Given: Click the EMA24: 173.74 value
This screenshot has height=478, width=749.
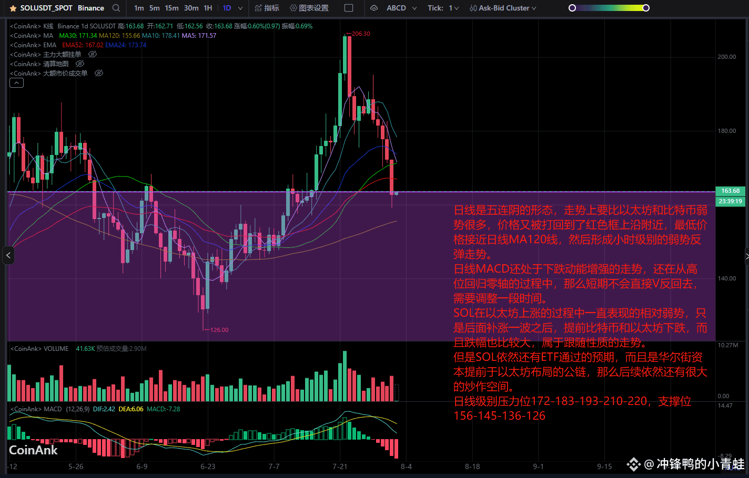Looking at the screenshot, I should click(126, 45).
